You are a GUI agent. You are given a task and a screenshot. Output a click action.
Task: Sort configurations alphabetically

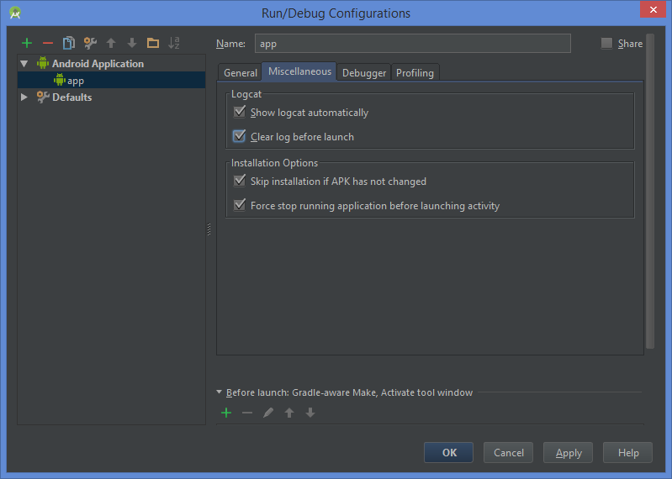173,43
